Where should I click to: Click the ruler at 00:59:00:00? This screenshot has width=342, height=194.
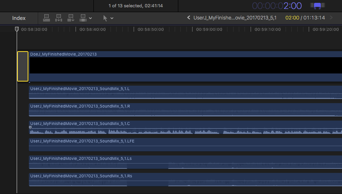(x=209, y=30)
